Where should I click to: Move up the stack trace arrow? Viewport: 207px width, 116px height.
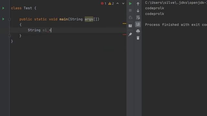pyautogui.click(x=138, y=4)
